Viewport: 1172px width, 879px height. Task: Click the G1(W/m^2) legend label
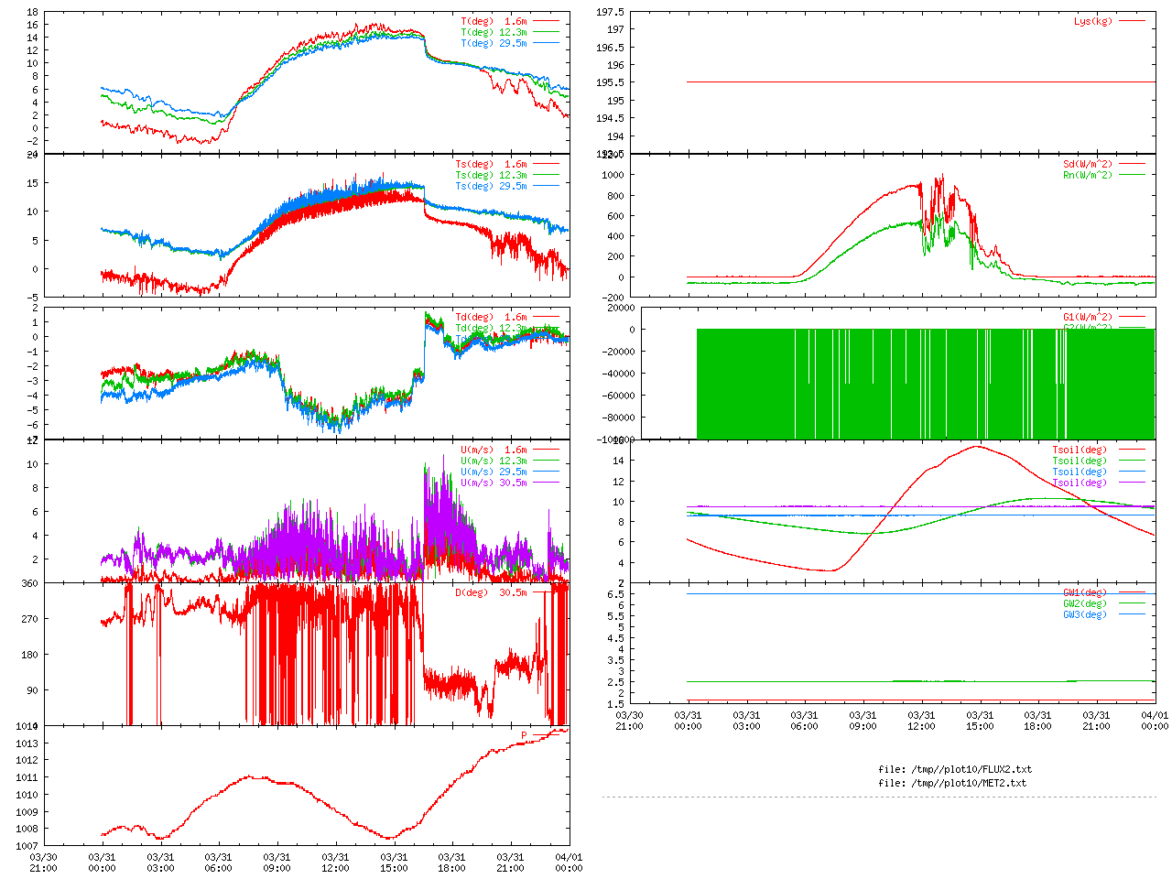(x=1088, y=318)
